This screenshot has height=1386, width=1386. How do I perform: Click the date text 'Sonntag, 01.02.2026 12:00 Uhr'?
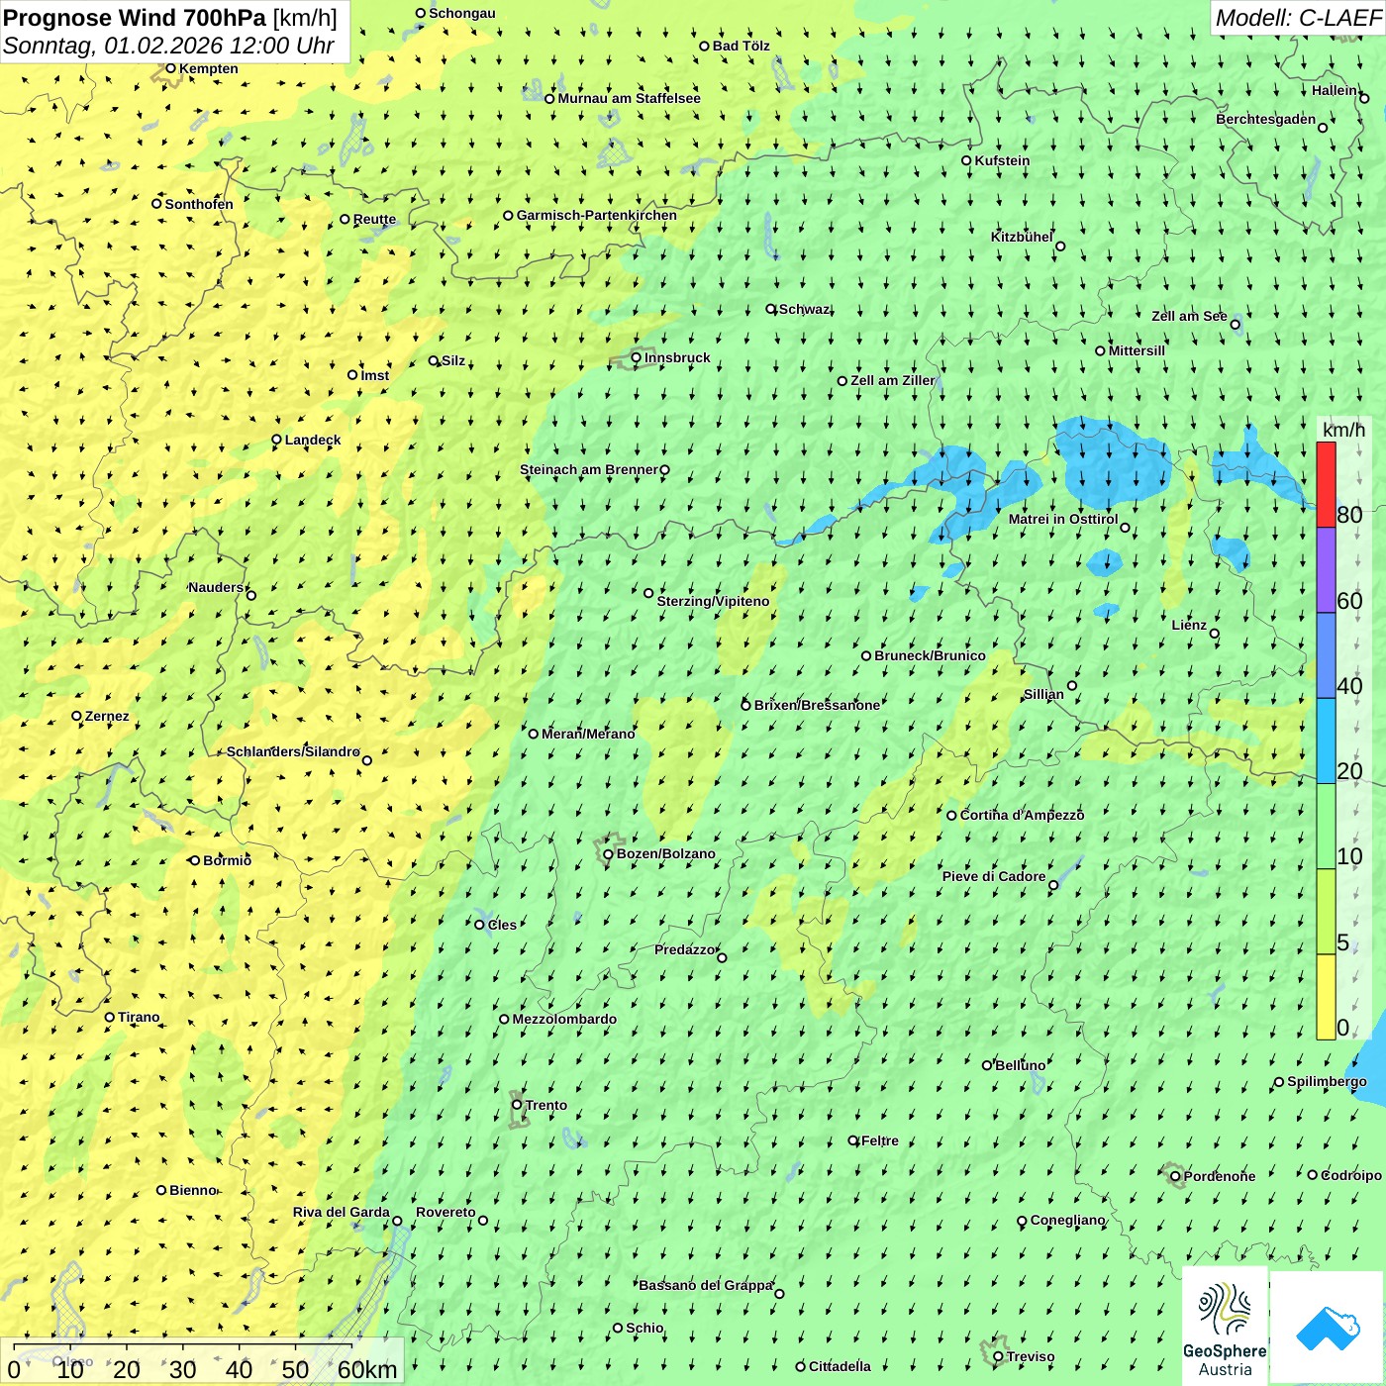click(168, 46)
